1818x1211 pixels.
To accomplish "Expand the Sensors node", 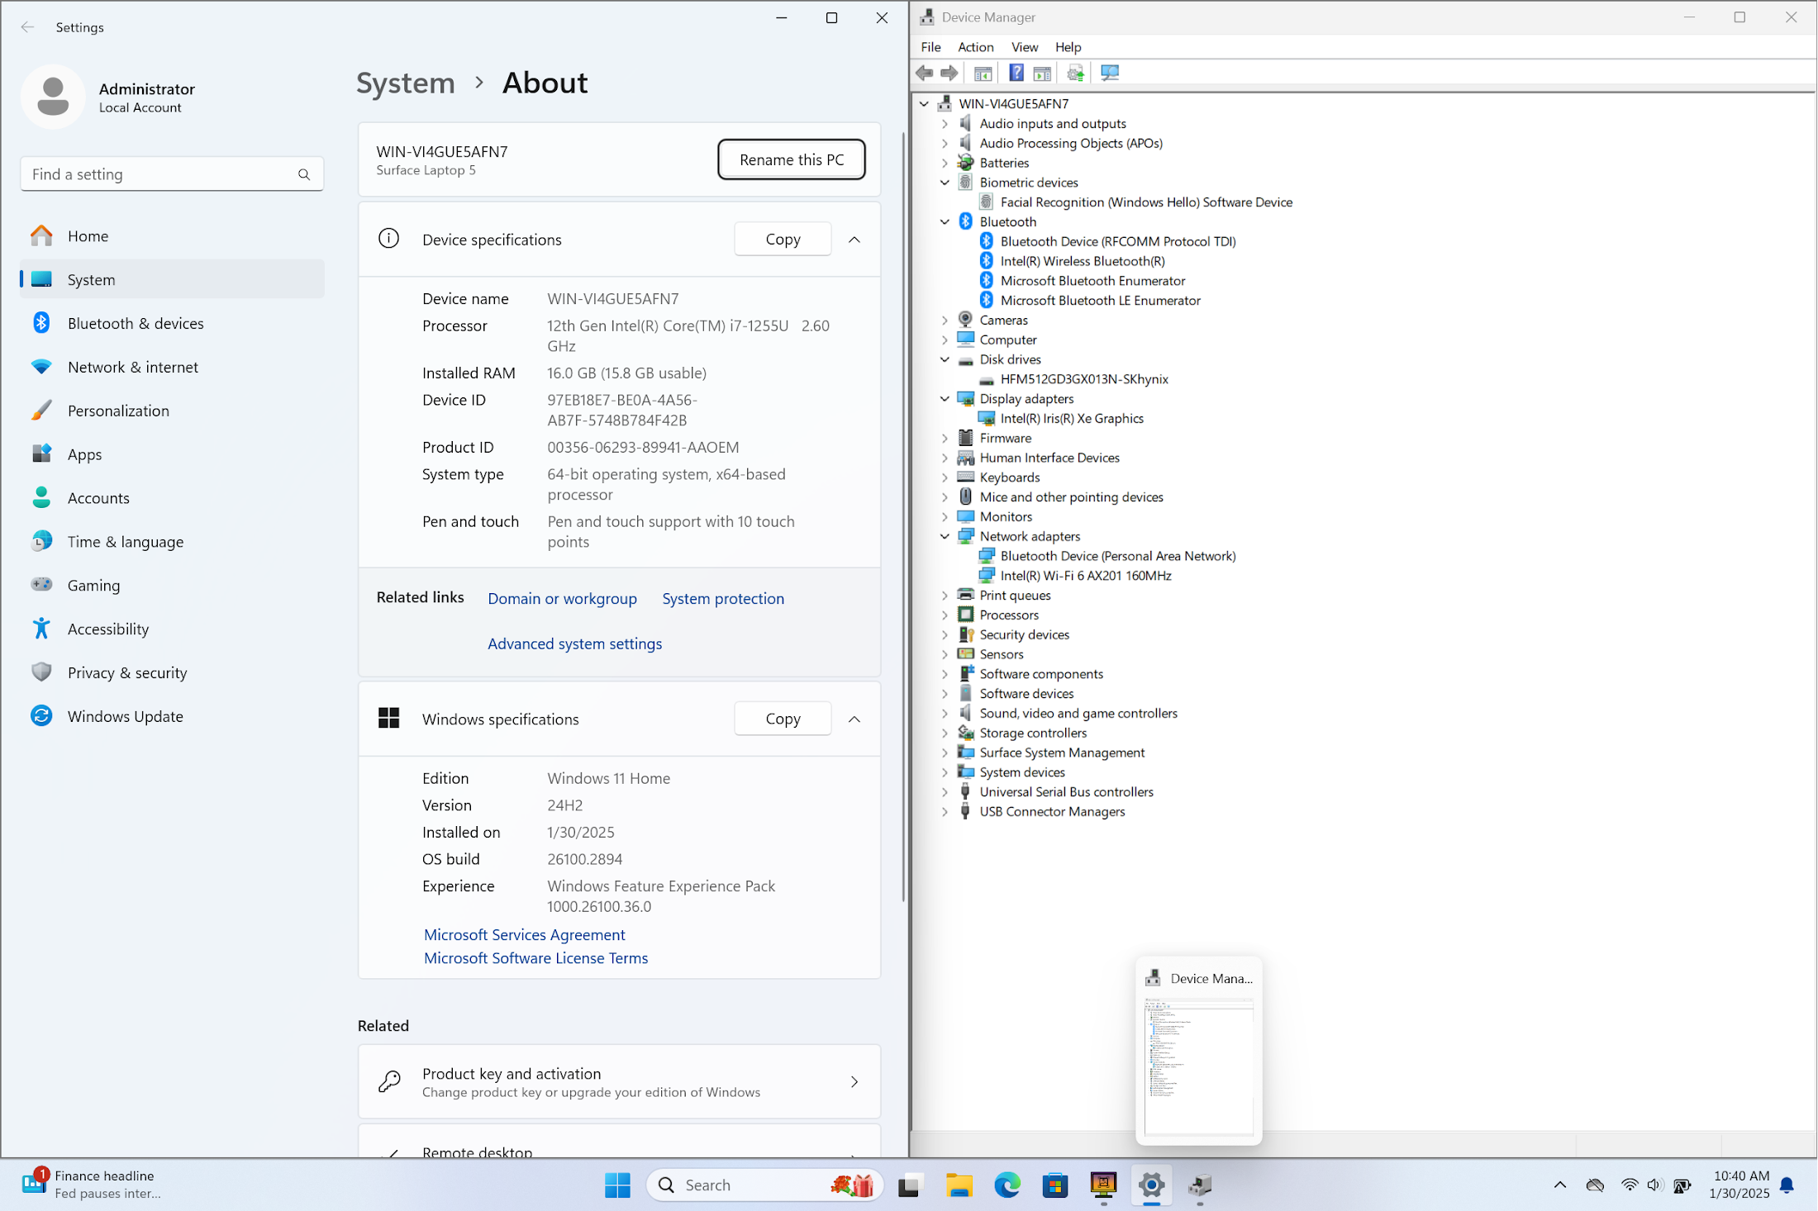I will click(x=945, y=654).
